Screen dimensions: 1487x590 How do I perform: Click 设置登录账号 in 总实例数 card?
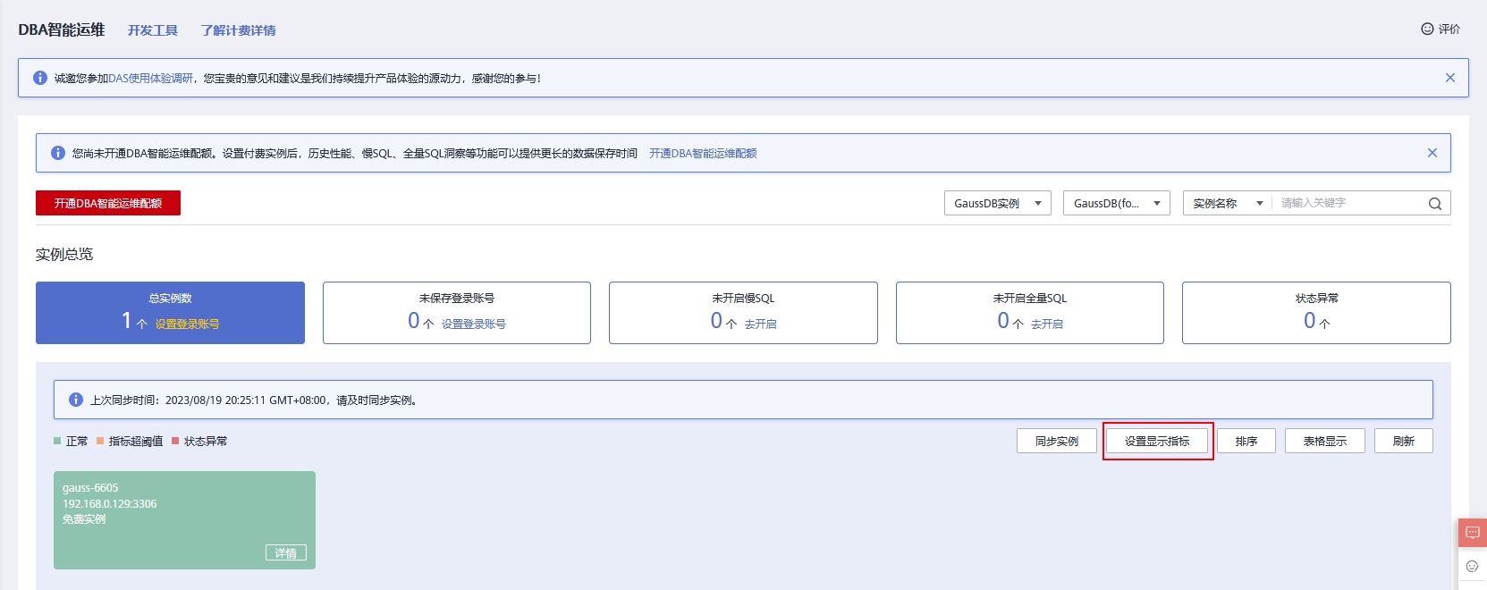click(x=187, y=324)
